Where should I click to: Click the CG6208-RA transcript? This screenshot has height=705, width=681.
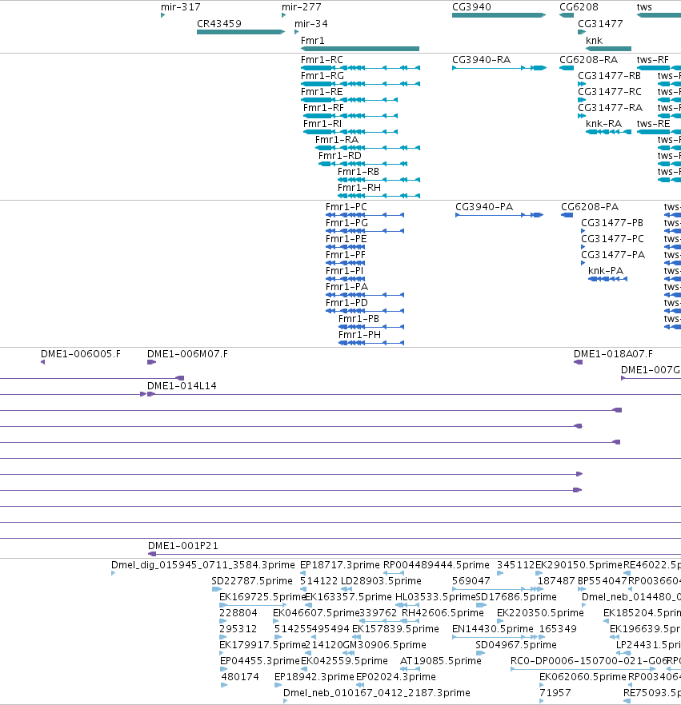click(567, 68)
